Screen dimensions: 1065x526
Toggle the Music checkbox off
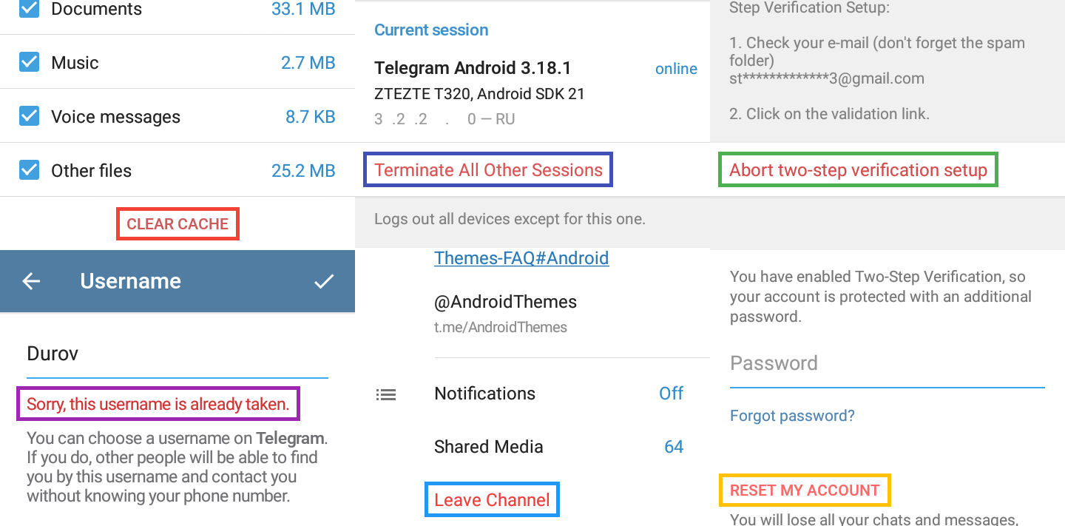click(29, 62)
